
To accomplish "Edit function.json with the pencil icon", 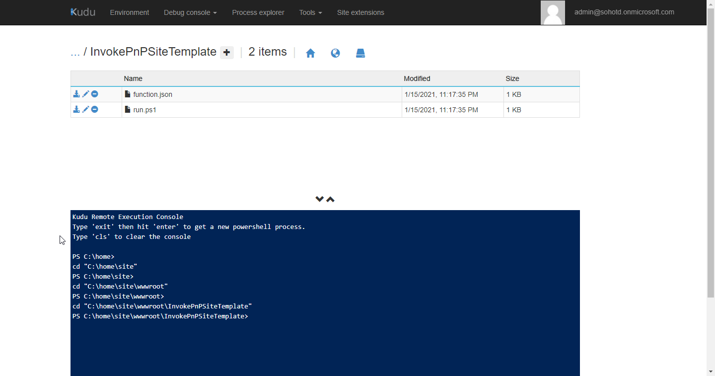I will click(x=85, y=94).
